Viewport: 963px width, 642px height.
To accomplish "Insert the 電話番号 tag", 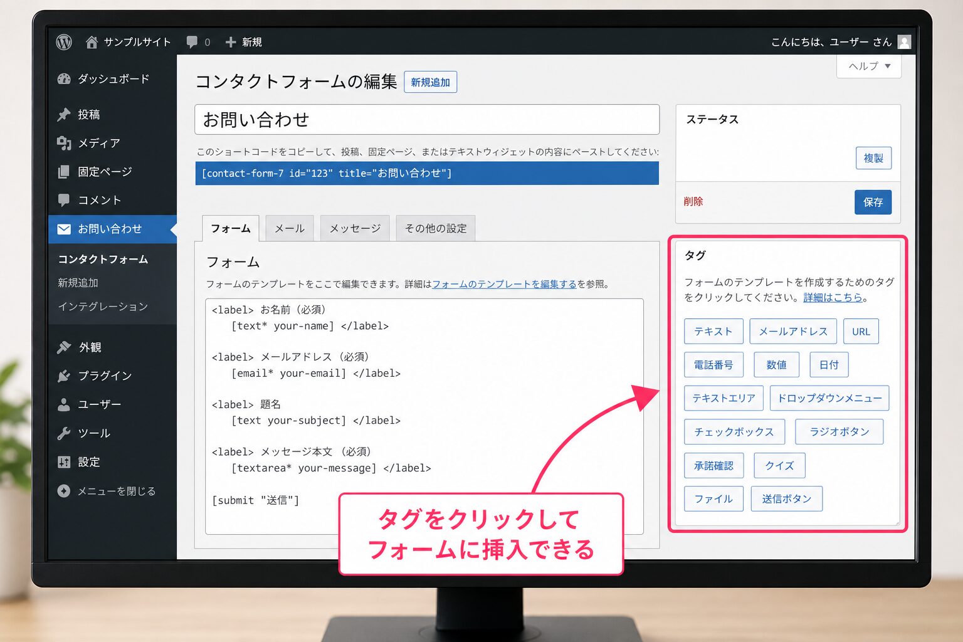I will 713,365.
